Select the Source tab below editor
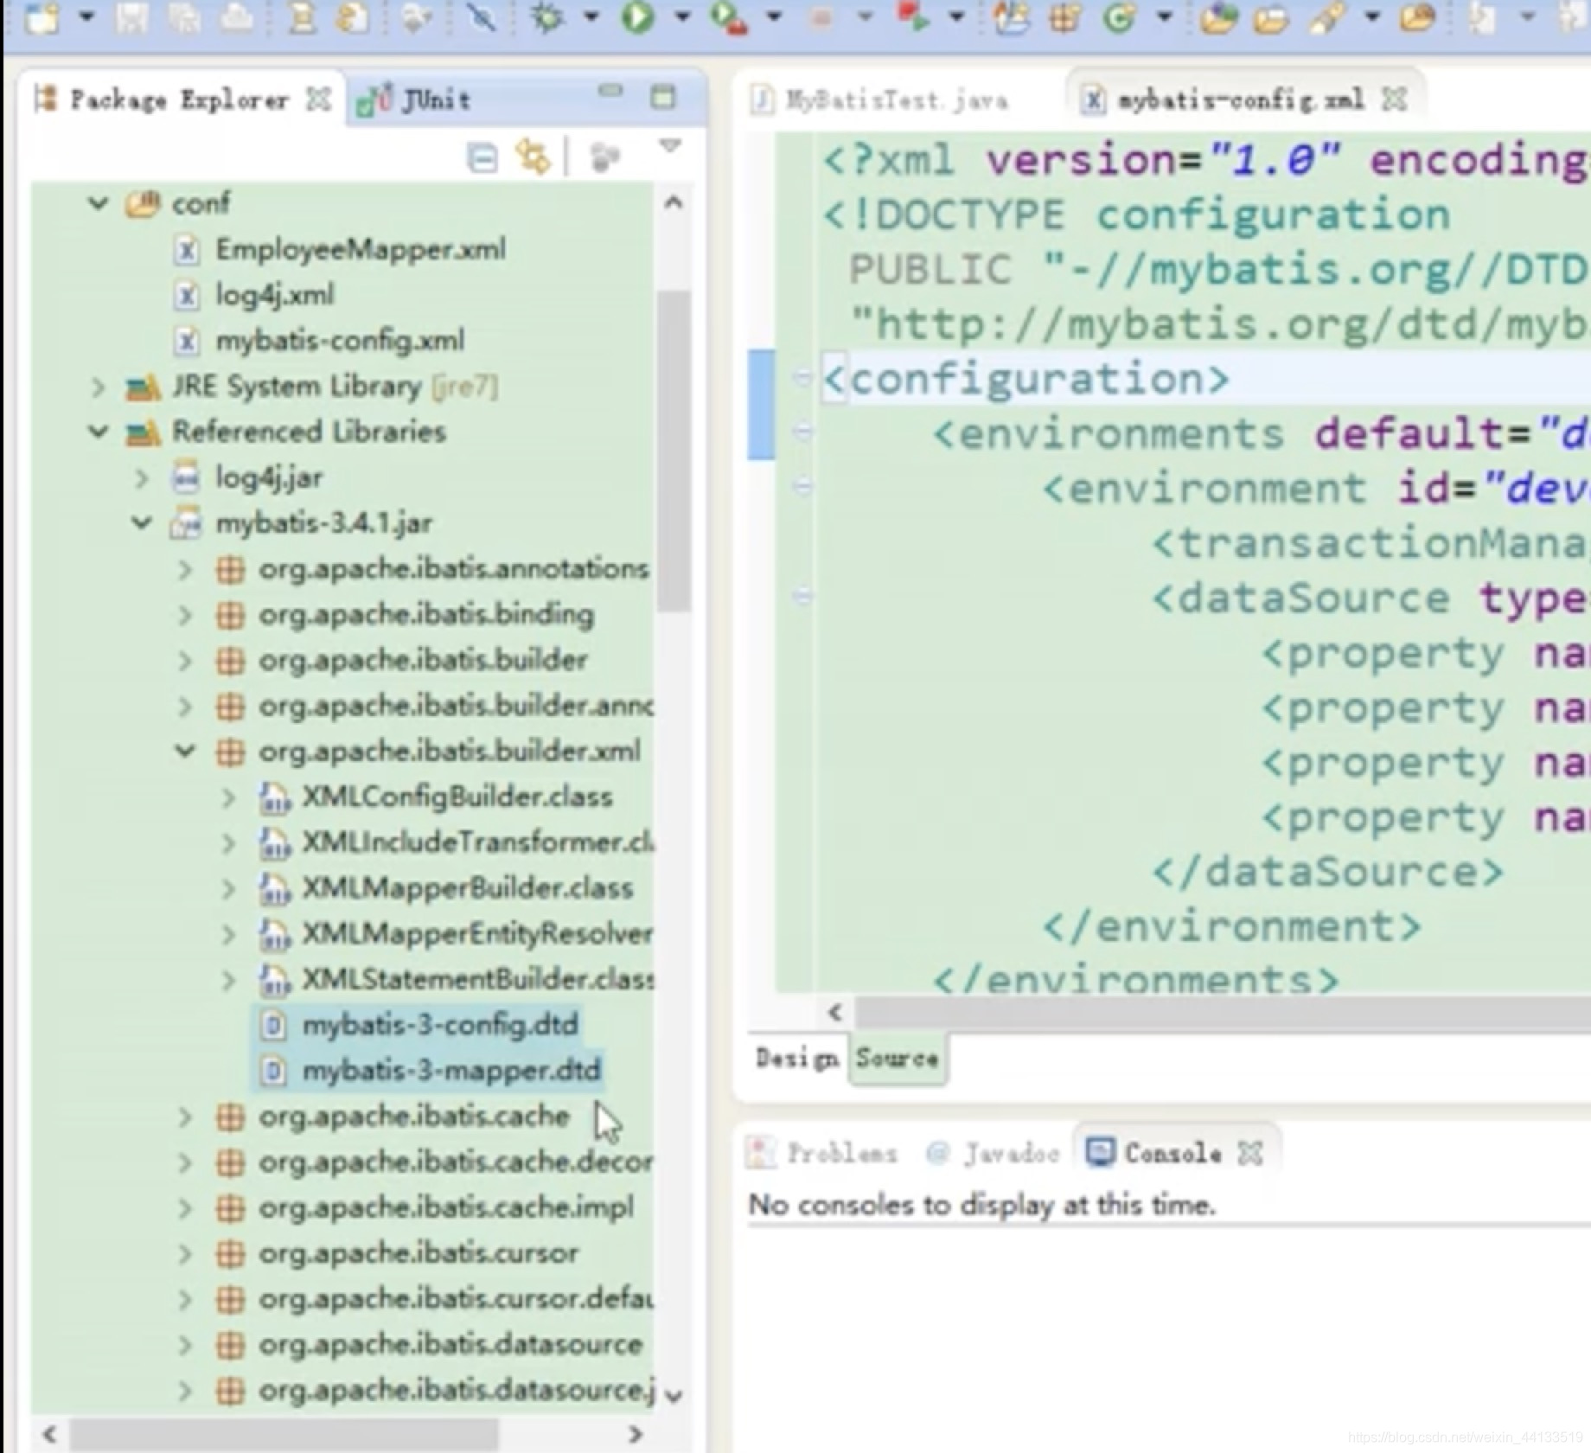This screenshot has height=1453, width=1591. pyautogui.click(x=897, y=1058)
